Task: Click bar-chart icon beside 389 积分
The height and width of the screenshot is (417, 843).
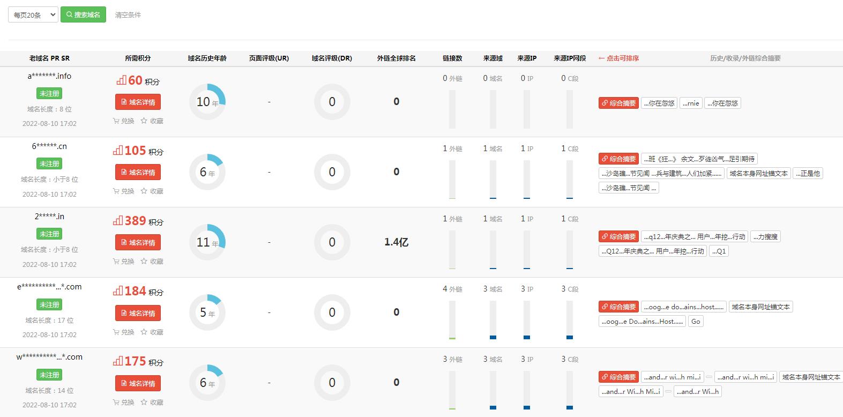Action: [118, 221]
